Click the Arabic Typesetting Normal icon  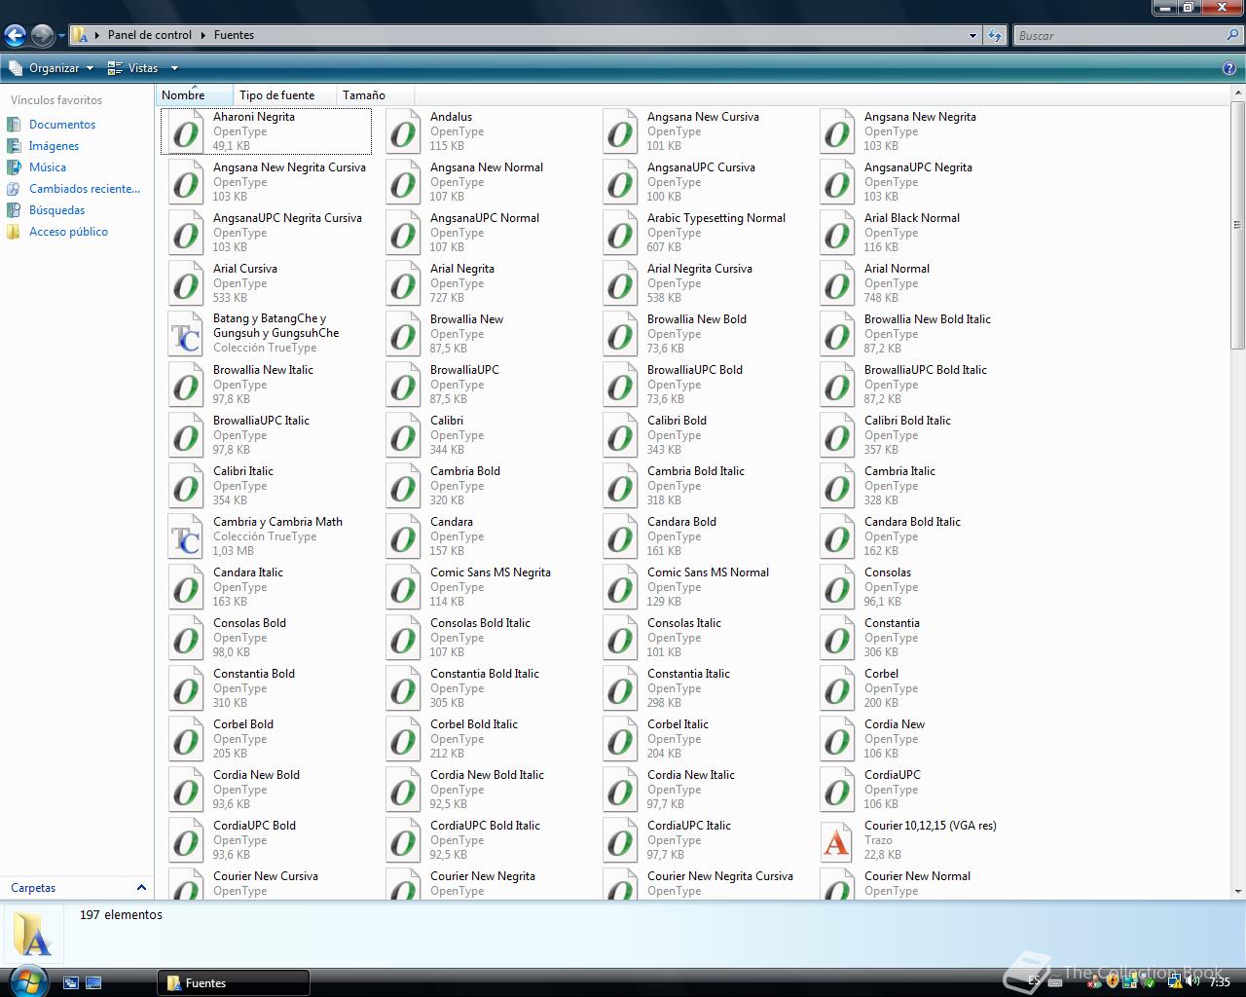pyautogui.click(x=620, y=233)
